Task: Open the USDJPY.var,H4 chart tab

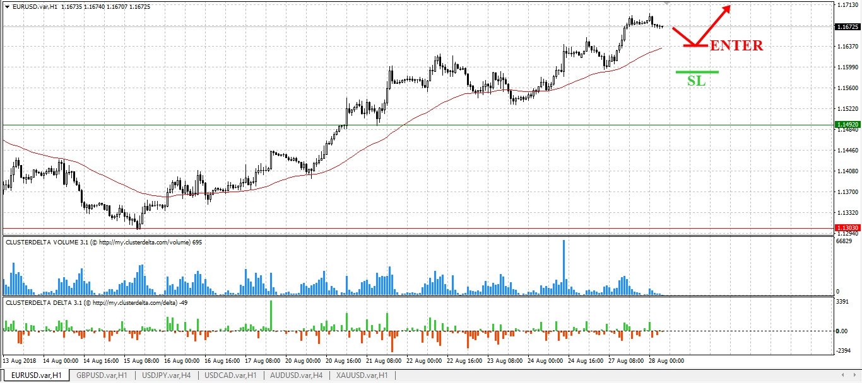Action: pyautogui.click(x=166, y=375)
